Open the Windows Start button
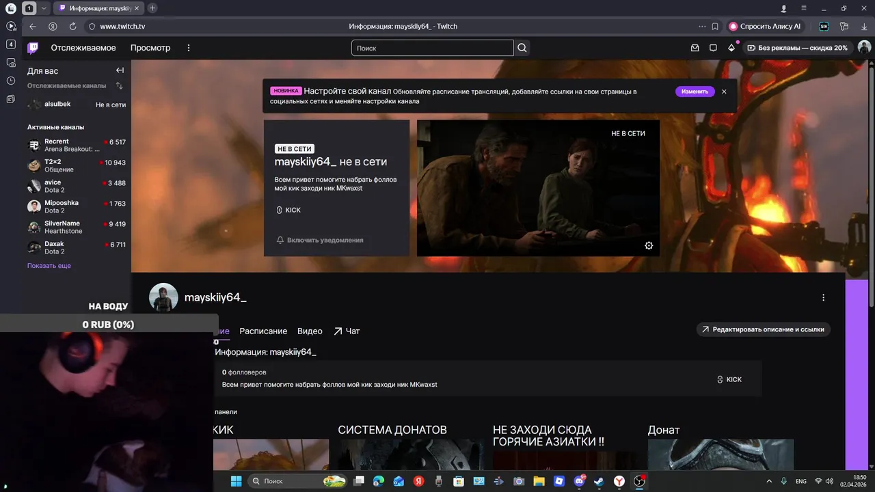 click(236, 481)
